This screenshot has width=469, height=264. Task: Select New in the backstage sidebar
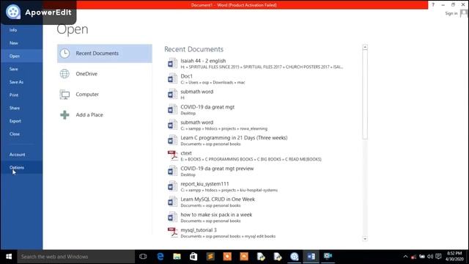click(13, 43)
